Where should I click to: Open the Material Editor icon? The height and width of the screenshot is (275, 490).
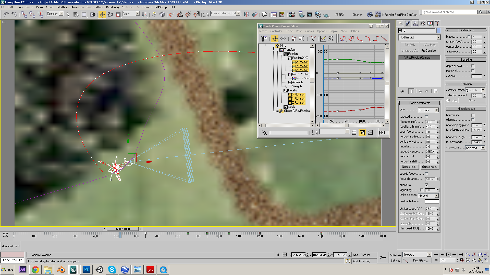point(292,15)
